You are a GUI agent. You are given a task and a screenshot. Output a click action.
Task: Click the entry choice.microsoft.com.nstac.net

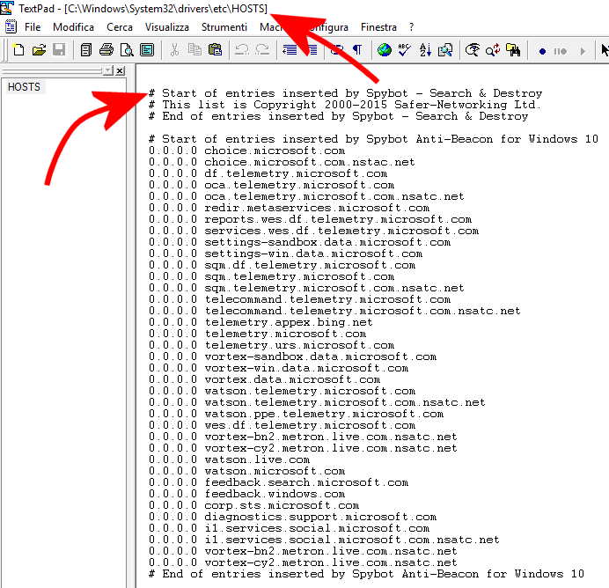[310, 162]
